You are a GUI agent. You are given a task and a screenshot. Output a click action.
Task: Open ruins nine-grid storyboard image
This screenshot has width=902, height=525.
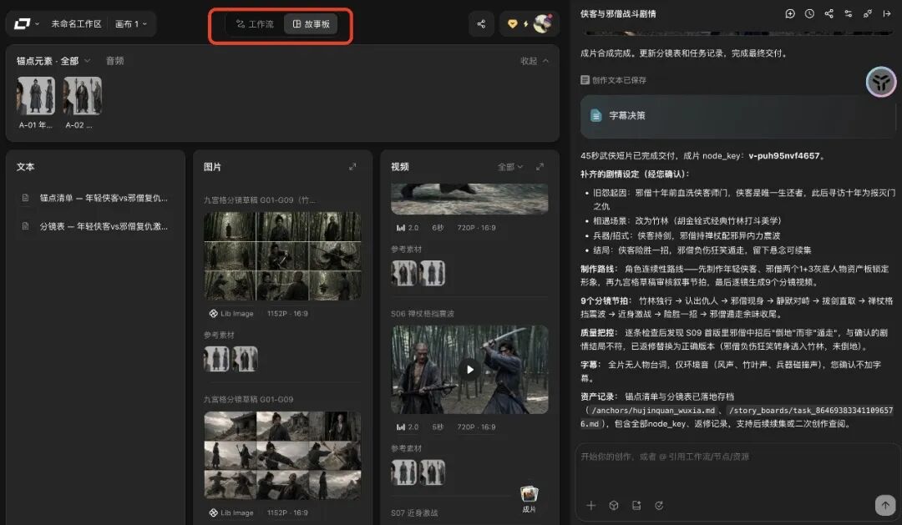(282, 455)
